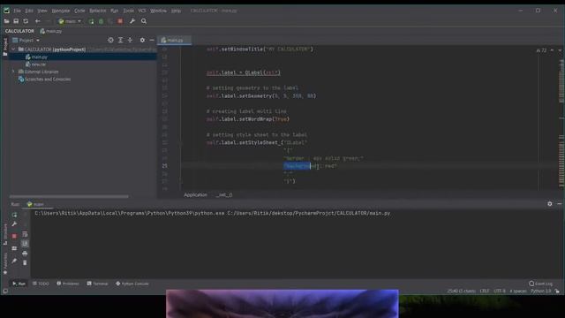The height and width of the screenshot is (318, 565).
Task: Click the warnings count indicator in editor
Action: (x=541, y=50)
